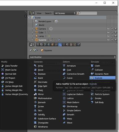
Task: Expand the Cube tree node
Action: (x=33, y=32)
